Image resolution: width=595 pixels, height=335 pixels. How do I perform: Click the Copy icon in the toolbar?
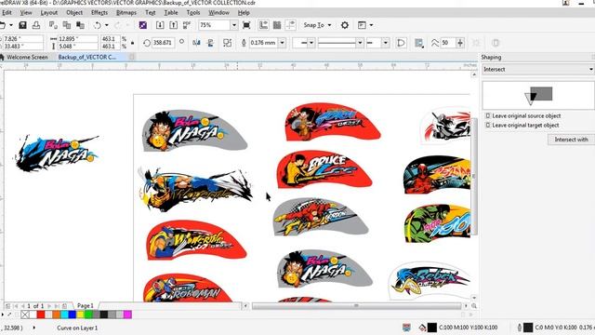[x=67, y=25]
